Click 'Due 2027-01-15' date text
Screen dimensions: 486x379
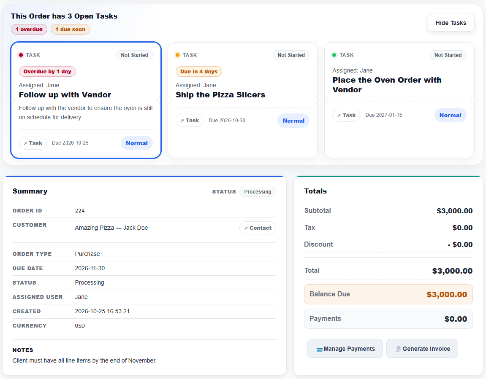click(x=384, y=115)
